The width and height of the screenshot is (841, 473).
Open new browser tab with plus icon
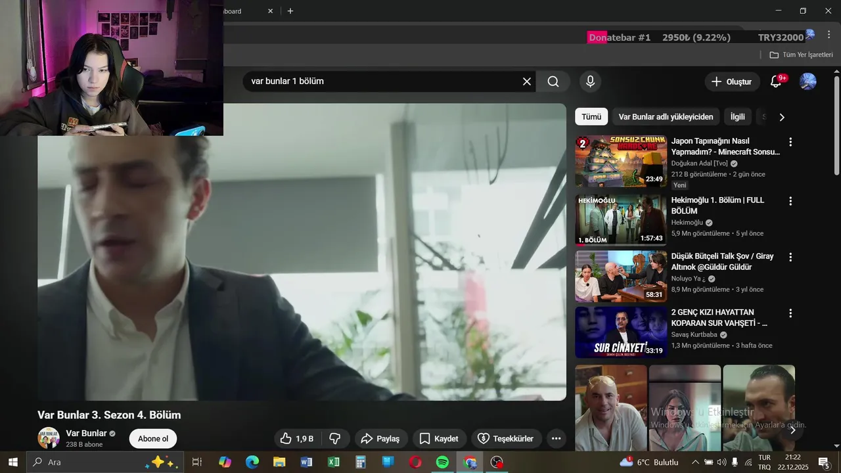pos(290,11)
